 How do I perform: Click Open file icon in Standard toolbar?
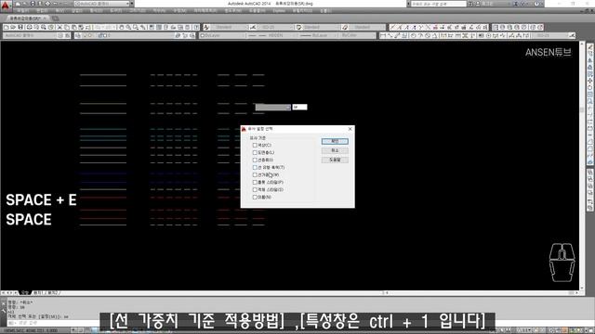pos(13,27)
